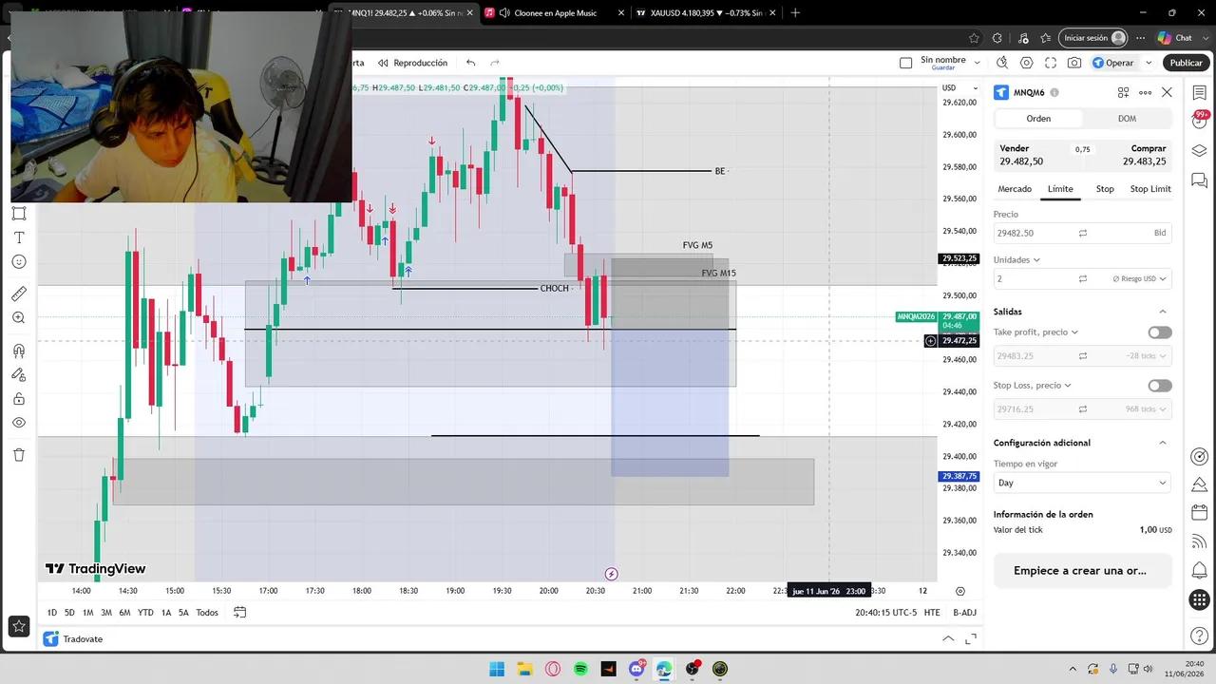Toggle HTE extended hours session

click(932, 613)
